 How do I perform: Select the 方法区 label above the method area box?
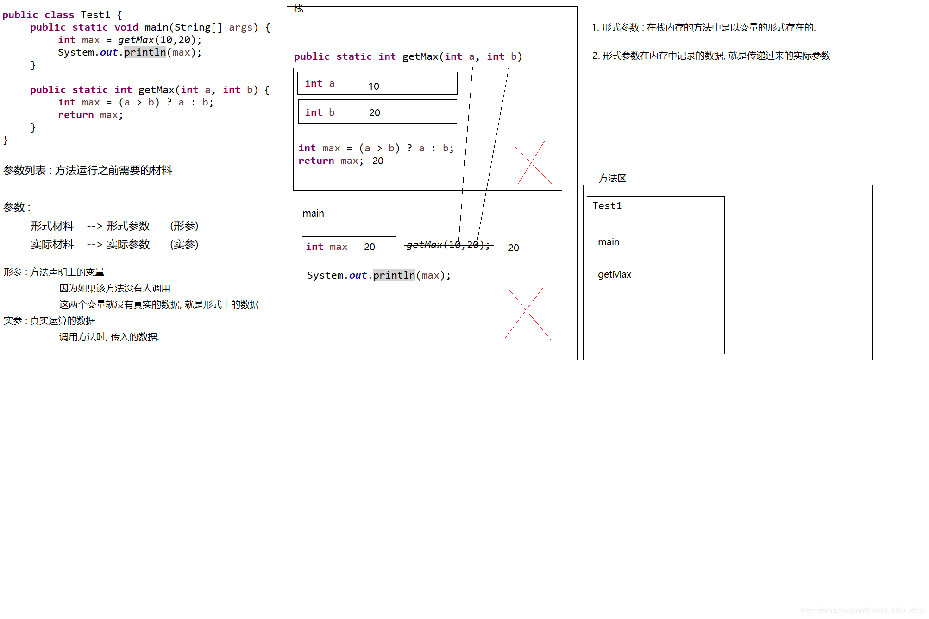[x=611, y=178]
